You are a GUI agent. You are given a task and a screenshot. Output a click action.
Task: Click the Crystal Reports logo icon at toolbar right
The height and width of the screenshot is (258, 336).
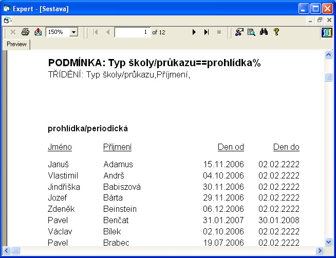[x=327, y=32]
